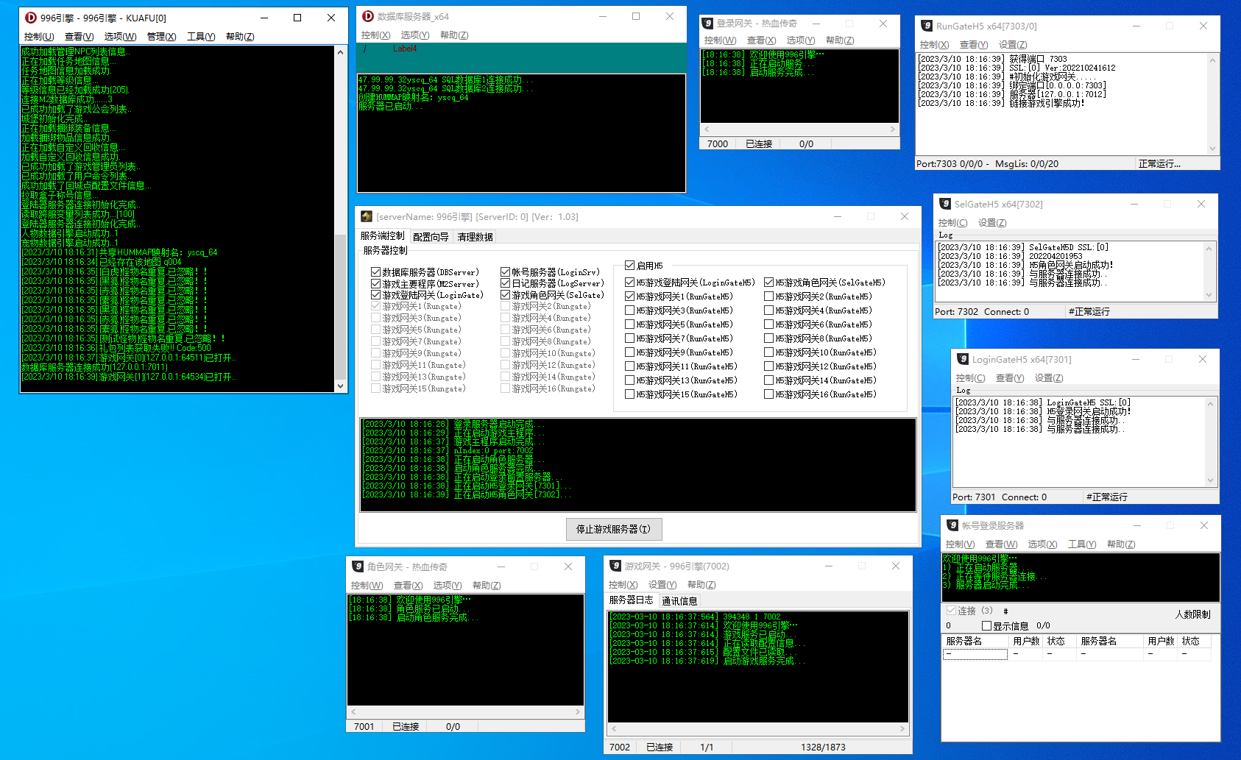Click the LoginGateH5 x64 window title icon
The image size is (1241, 760).
[963, 359]
